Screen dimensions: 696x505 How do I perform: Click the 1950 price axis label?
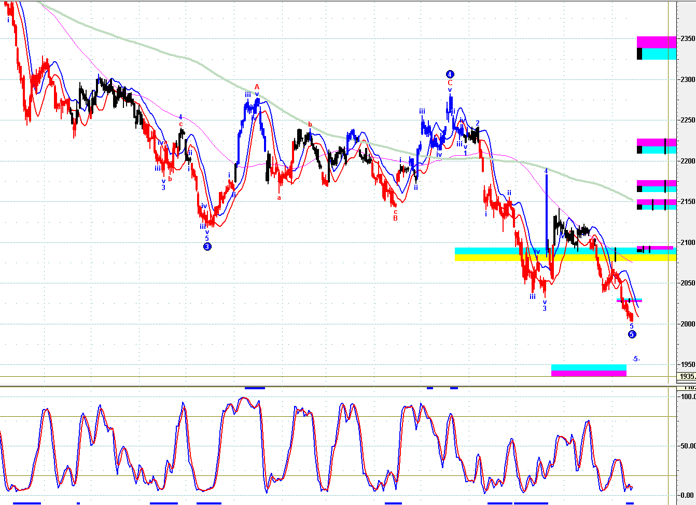pyautogui.click(x=688, y=365)
